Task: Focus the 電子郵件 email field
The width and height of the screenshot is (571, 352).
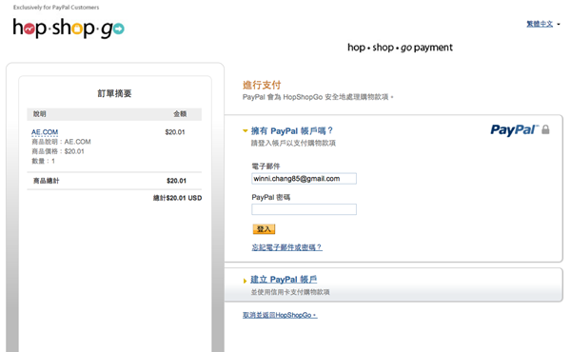Action: click(x=305, y=179)
